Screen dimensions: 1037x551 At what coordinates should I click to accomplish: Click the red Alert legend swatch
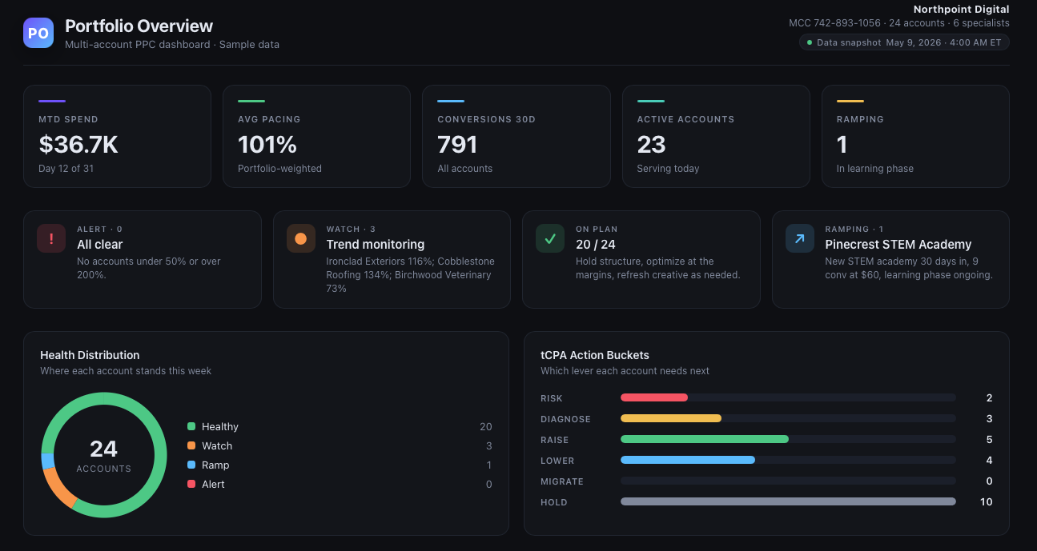[191, 485]
